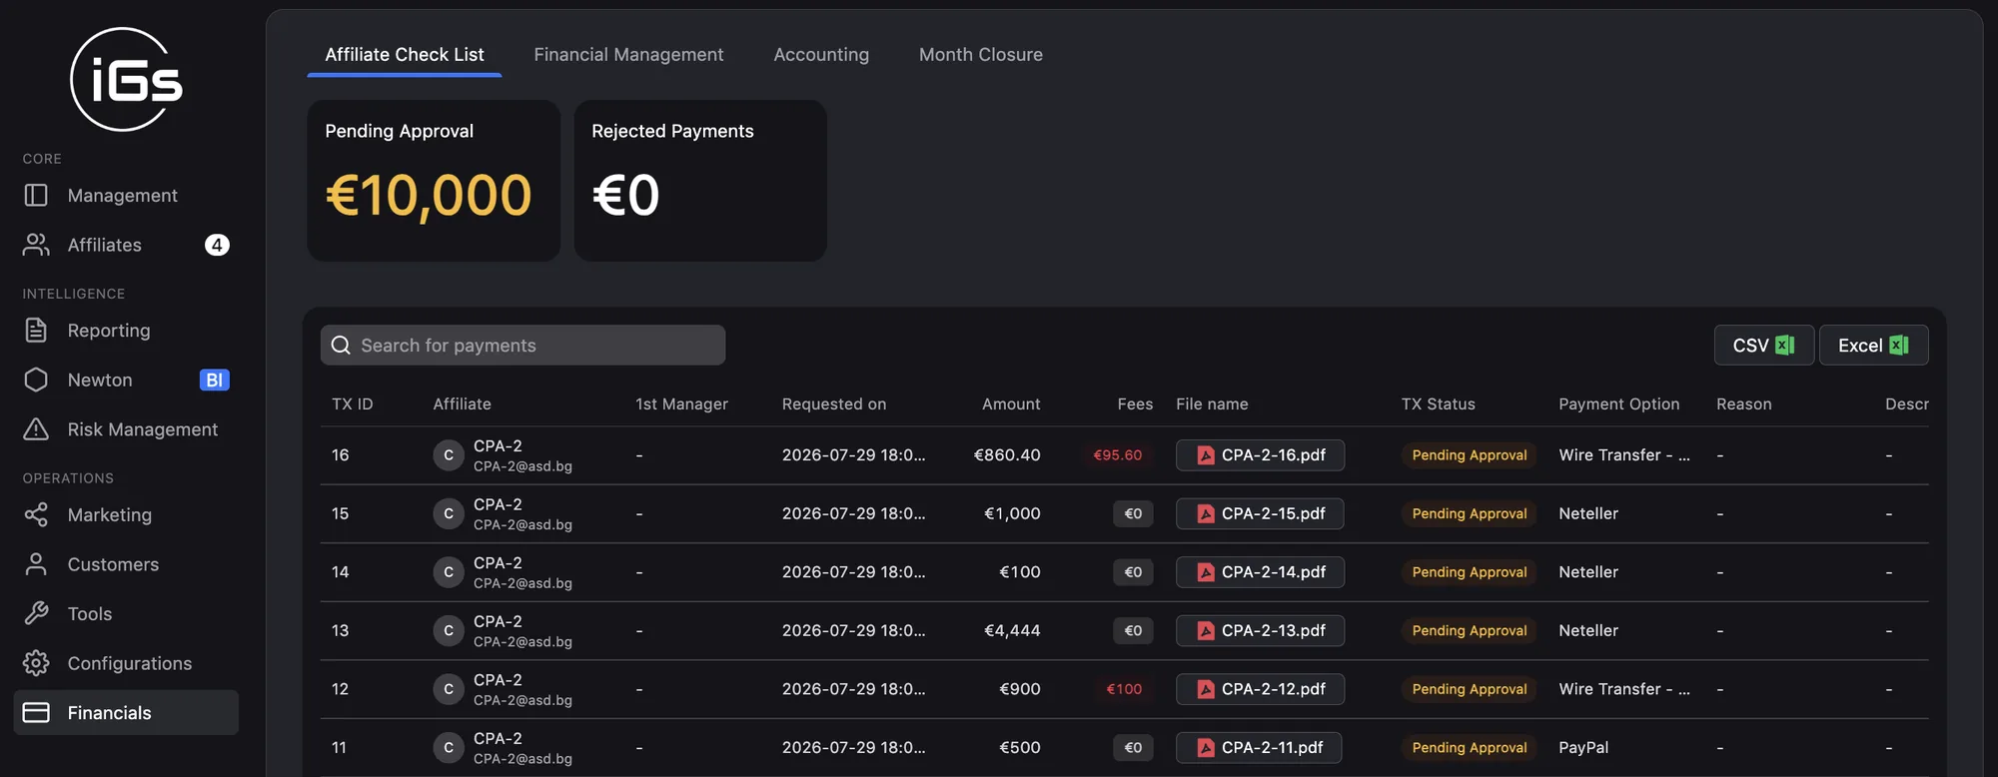The width and height of the screenshot is (1998, 777).
Task: Click the PDF icon for CPA-2-16.pdf
Action: click(1206, 455)
